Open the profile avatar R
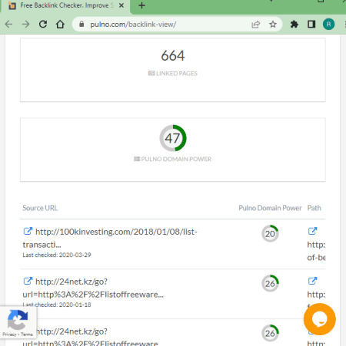Screen dimensions: 346x346 [x=328, y=25]
